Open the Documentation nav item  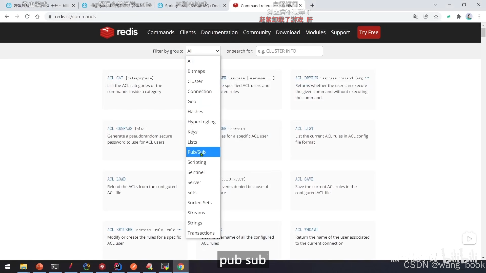(219, 32)
